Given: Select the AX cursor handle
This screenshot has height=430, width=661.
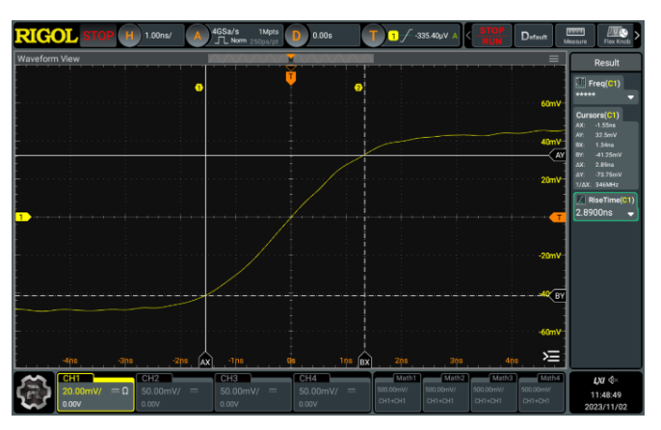Looking at the screenshot, I should click(205, 361).
